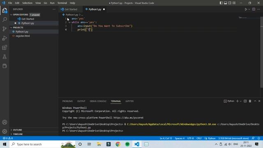Image resolution: width=263 pixels, height=148 pixels.
Task: Click Python1.py breadcrumb above editor
Action: pyautogui.click(x=72, y=15)
